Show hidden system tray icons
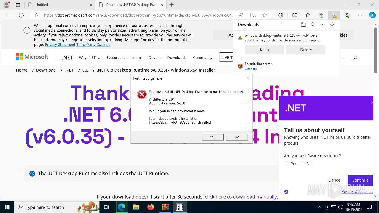The image size is (379, 213). 319,207
